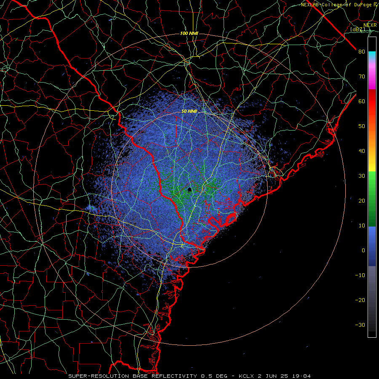Click the 100 NMI range ring label
Image resolution: width=379 pixels, height=379 pixels.
(189, 33)
